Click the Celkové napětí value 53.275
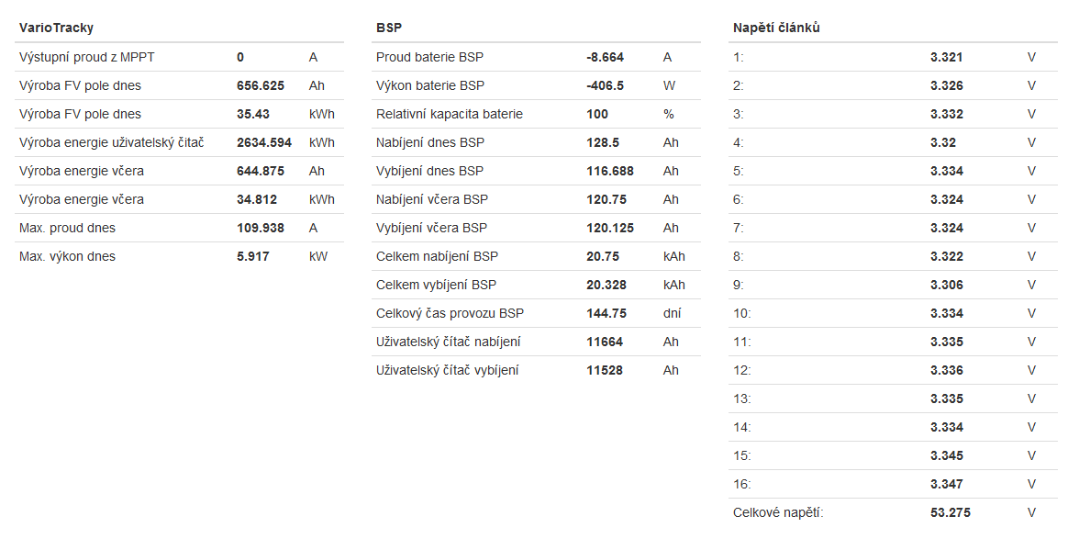This screenshot has width=1079, height=550. 950,512
